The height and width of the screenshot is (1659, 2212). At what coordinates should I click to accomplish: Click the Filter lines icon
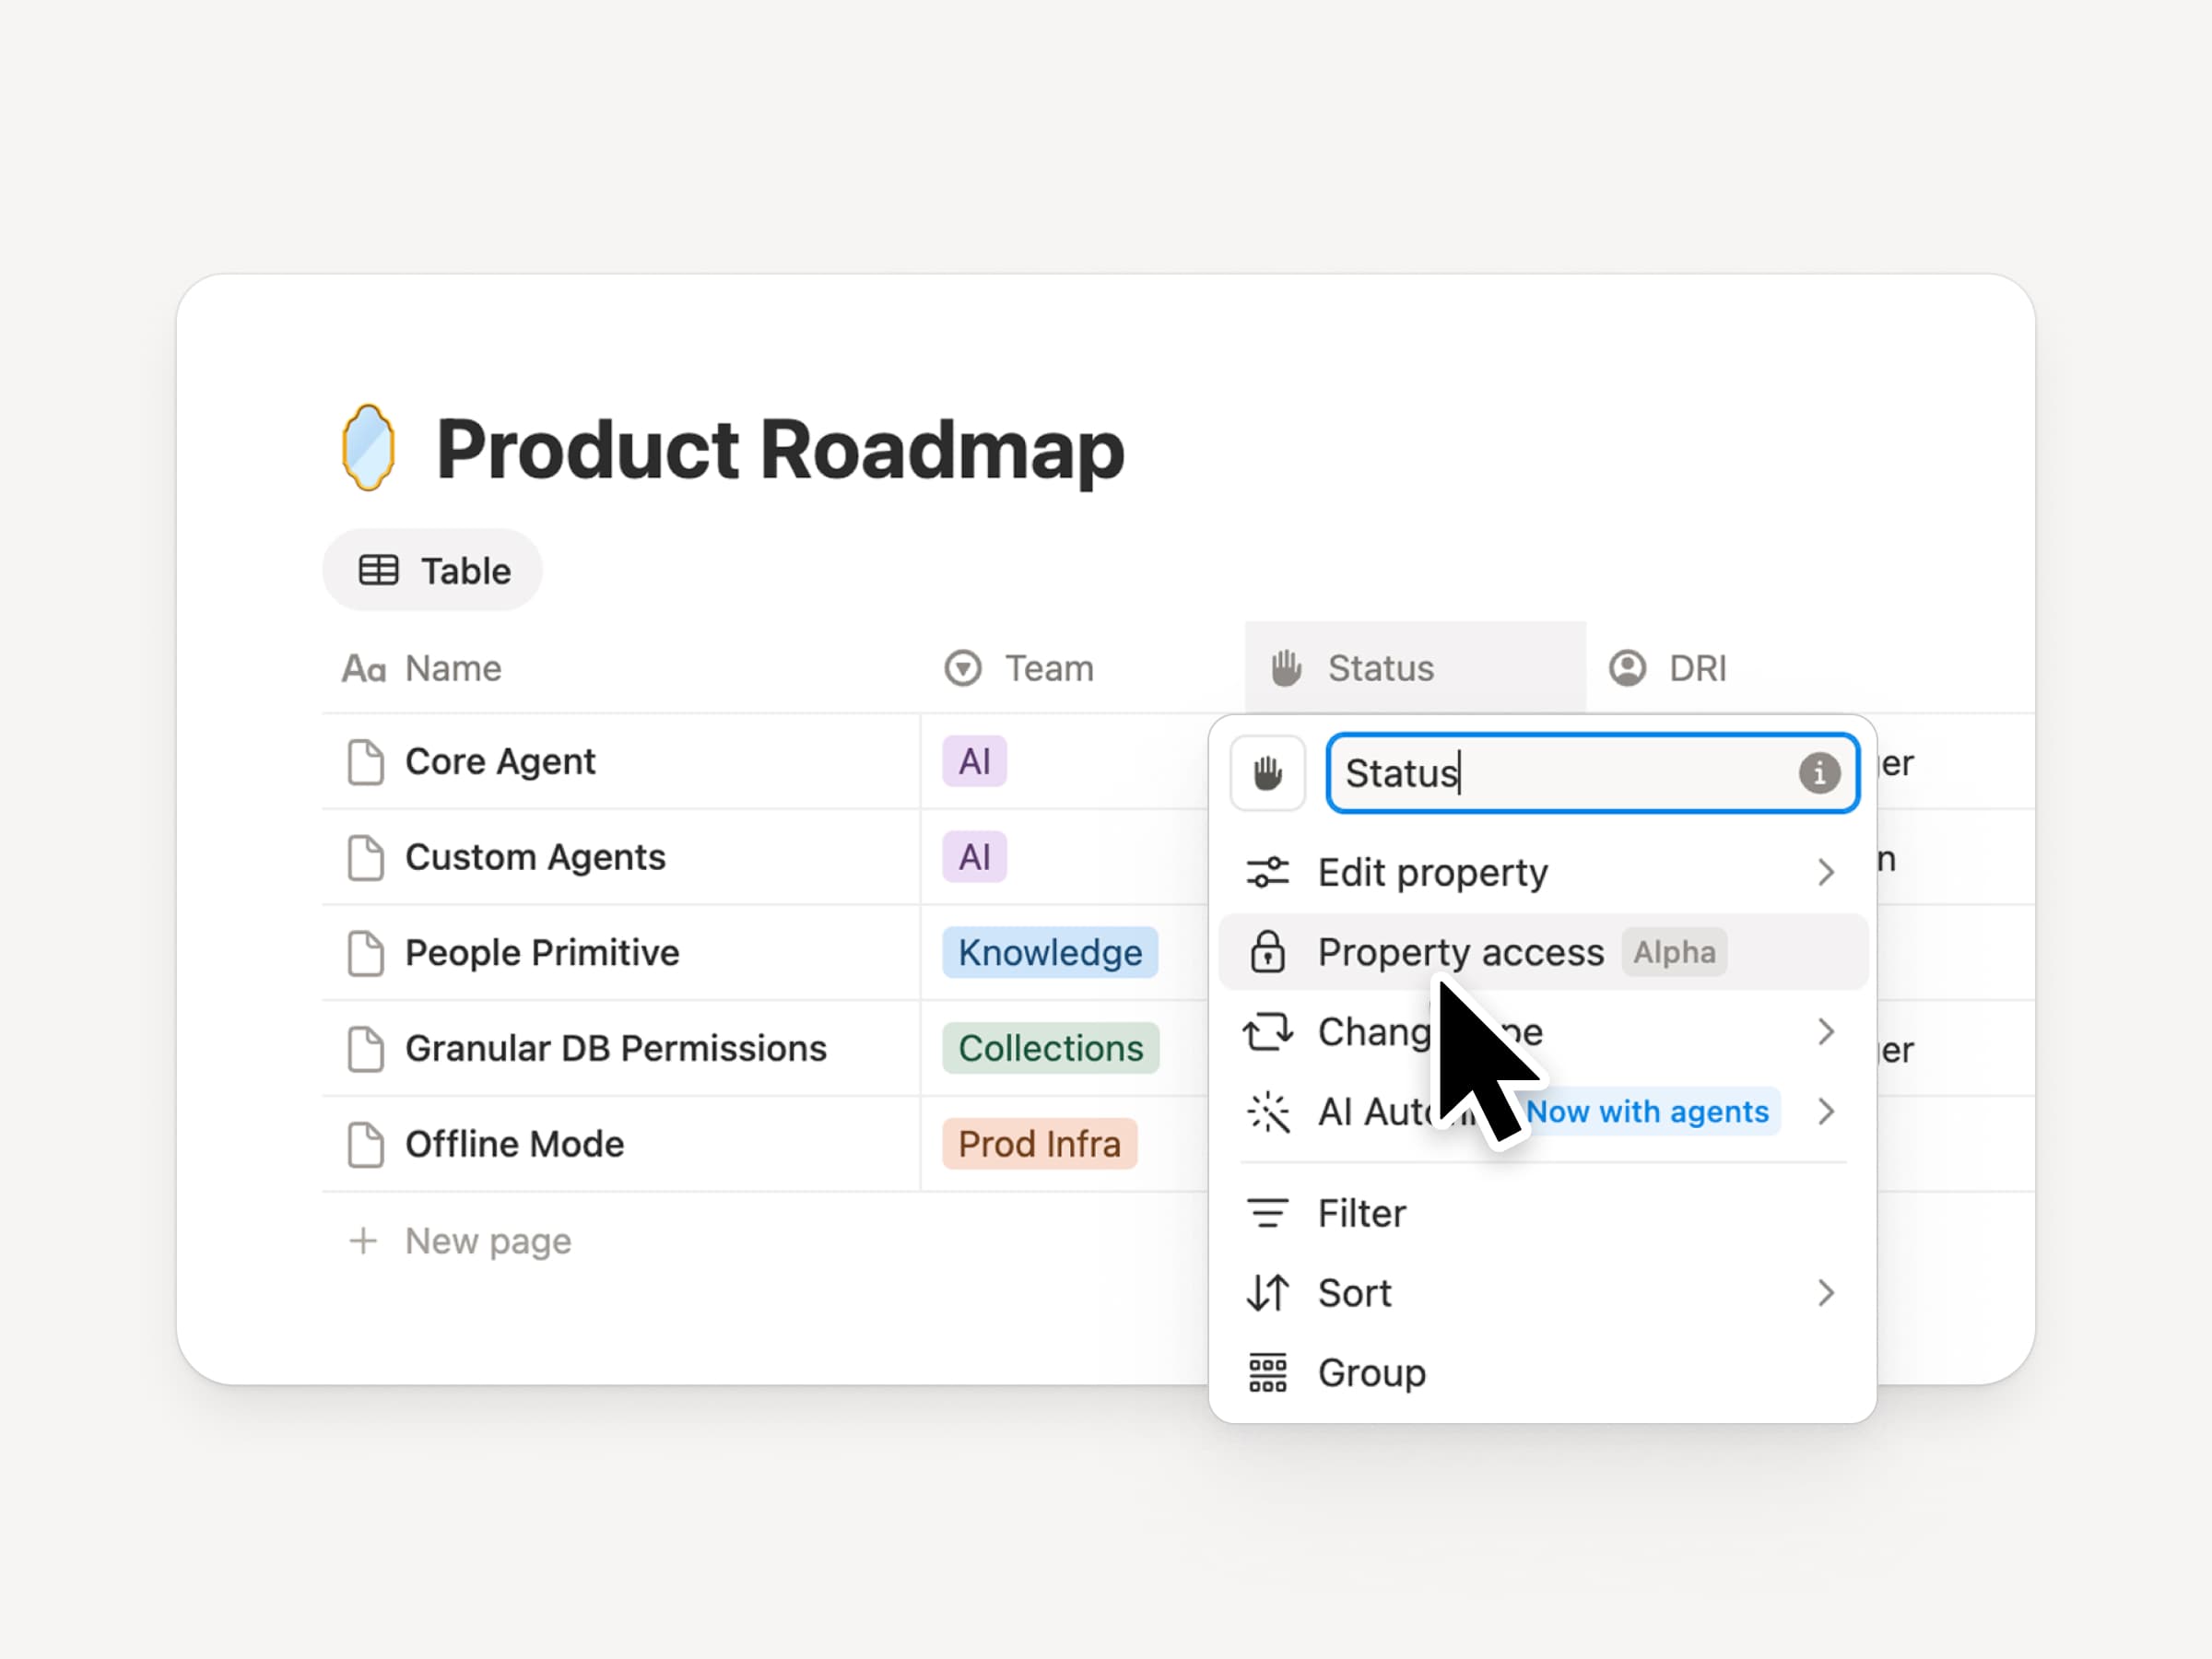pyautogui.click(x=1267, y=1213)
